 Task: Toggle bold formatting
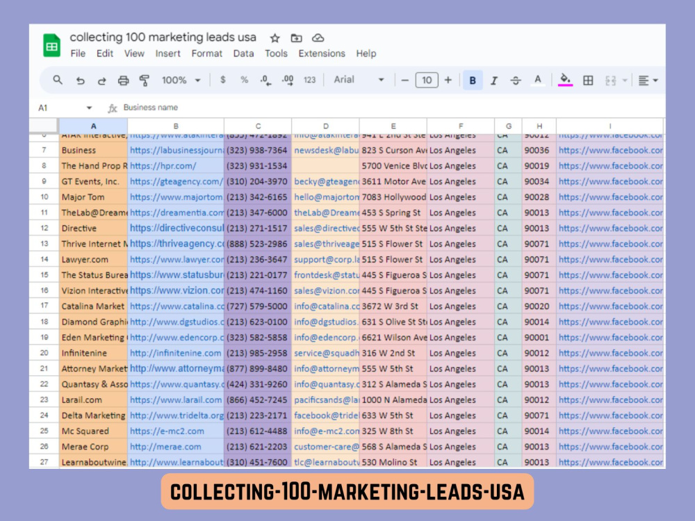click(473, 80)
